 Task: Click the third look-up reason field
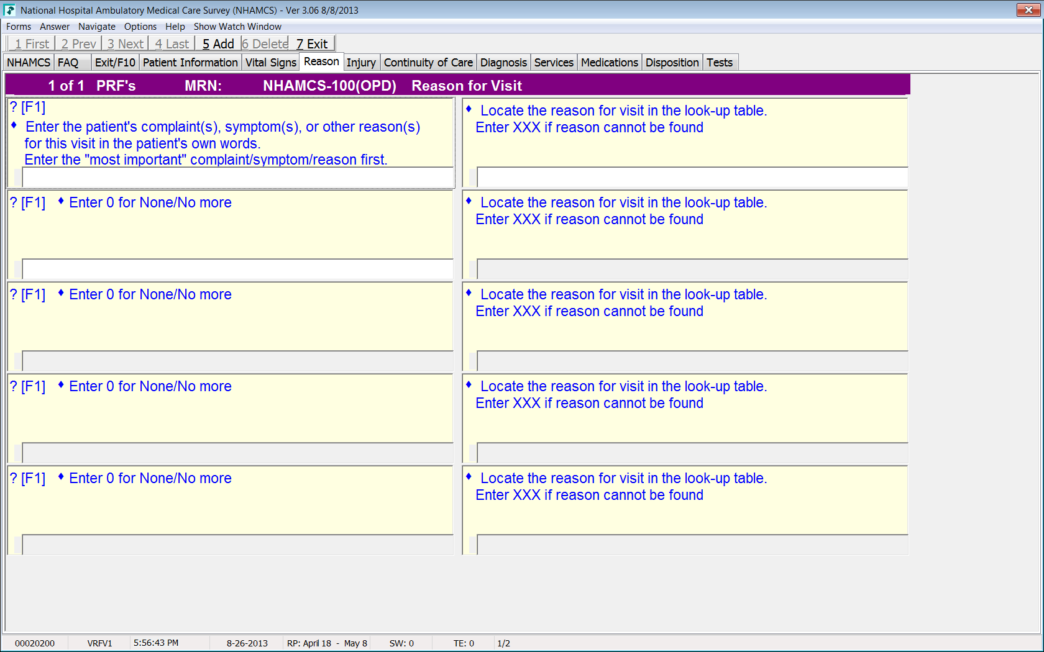[692, 361]
